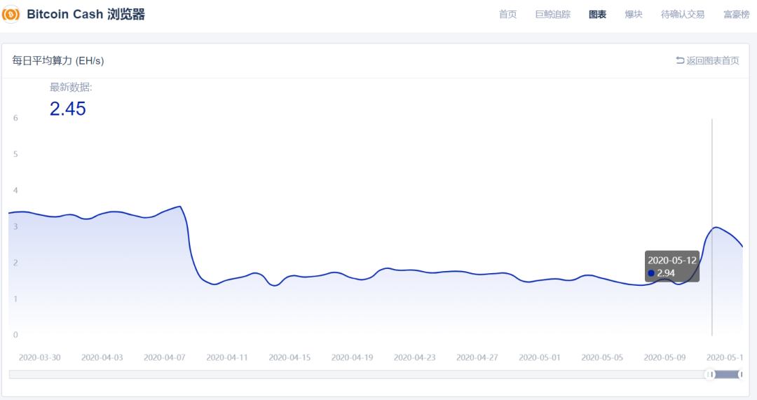Click the orange Bitcoin Cash logo icon
The image size is (757, 400).
point(11,15)
